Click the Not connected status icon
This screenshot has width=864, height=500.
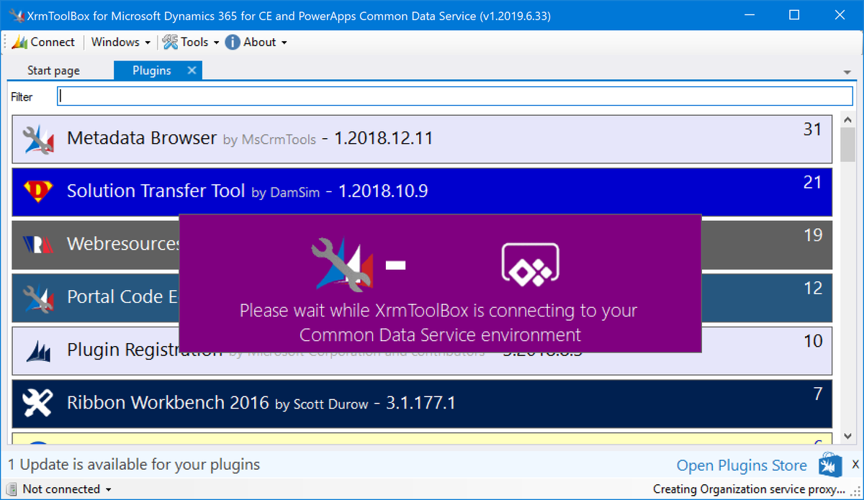[x=13, y=489]
